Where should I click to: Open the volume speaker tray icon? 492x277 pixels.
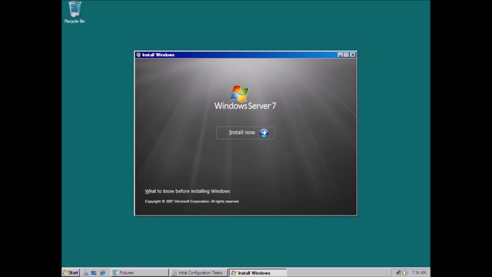(405, 273)
